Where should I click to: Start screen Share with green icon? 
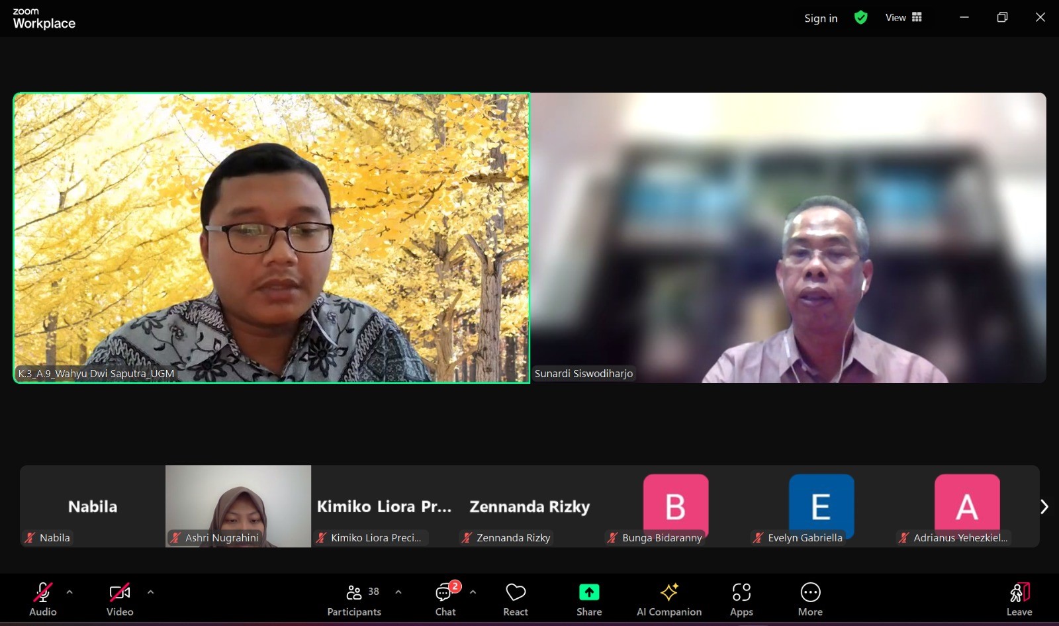tap(588, 593)
